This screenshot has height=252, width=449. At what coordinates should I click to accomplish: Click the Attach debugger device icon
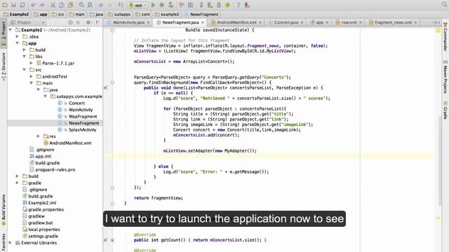[x=170, y=5]
